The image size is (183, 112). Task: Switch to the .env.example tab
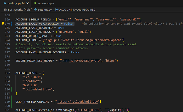pyautogui.click(x=46, y=3)
